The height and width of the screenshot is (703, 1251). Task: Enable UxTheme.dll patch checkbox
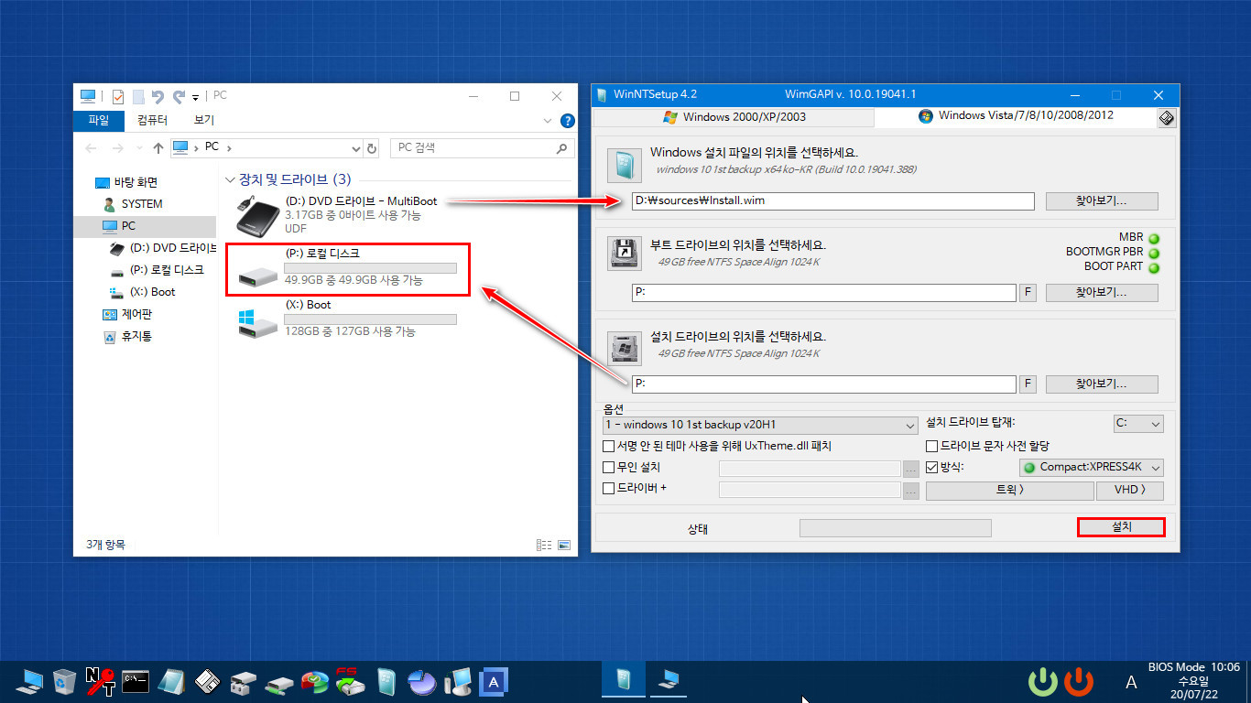coord(608,446)
